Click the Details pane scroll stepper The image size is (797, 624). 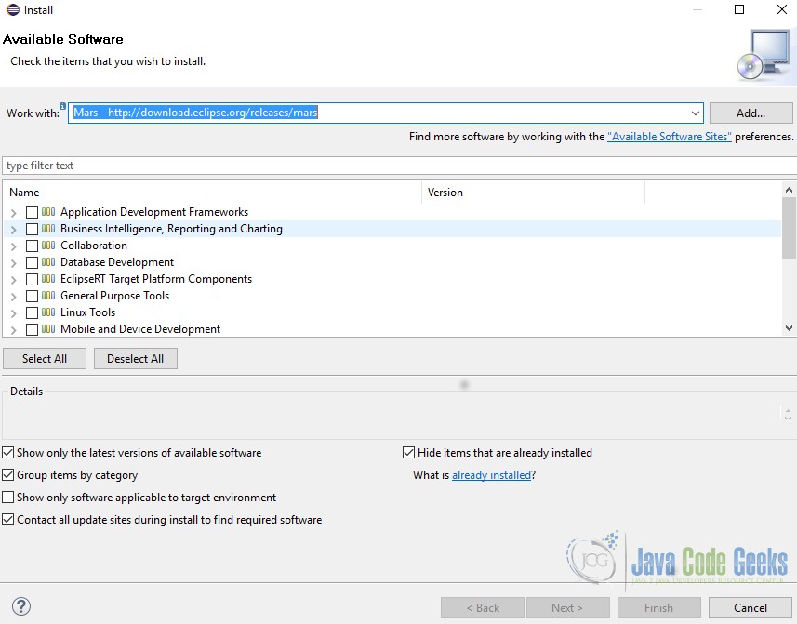(x=788, y=414)
